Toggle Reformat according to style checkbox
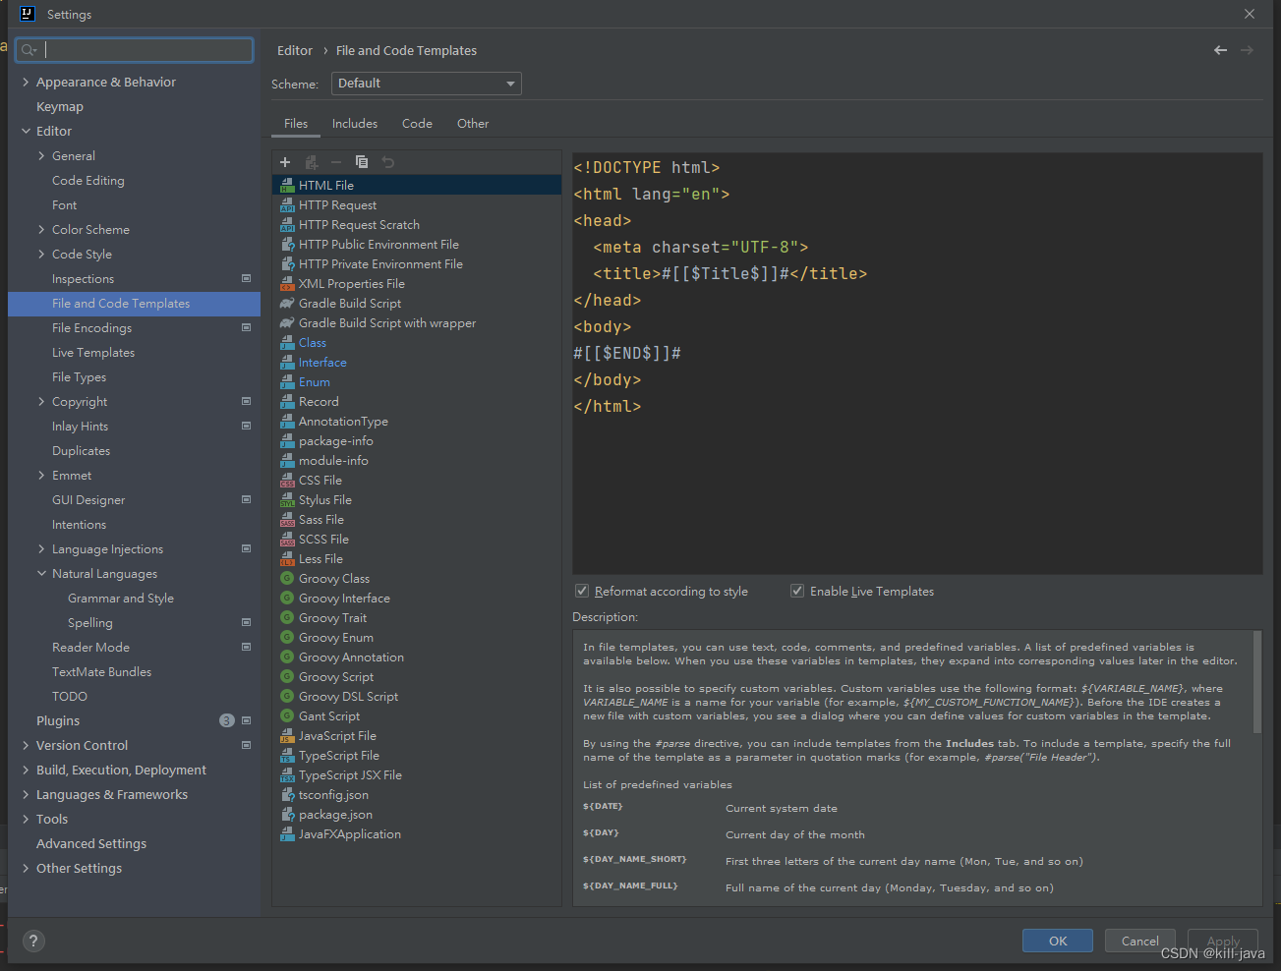The image size is (1281, 971). point(582,591)
